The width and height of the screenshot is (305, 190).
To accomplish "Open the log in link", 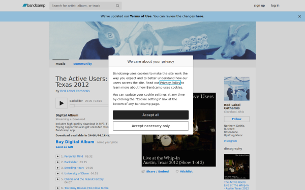I will (x=275, y=6).
